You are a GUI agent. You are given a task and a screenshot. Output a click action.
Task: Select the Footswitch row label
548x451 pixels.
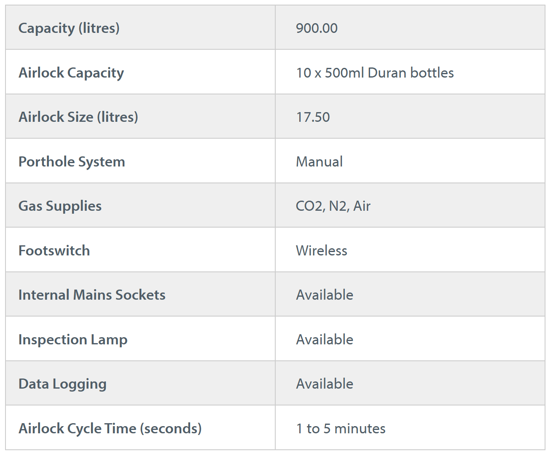[54, 251]
